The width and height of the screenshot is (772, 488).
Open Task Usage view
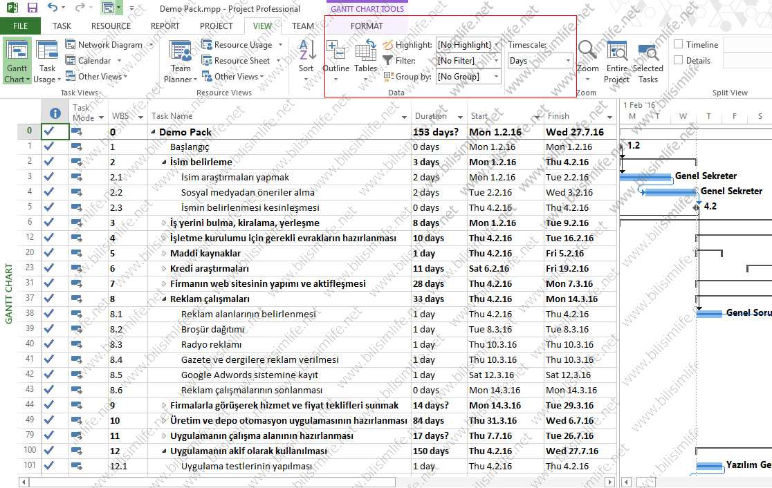click(x=47, y=62)
